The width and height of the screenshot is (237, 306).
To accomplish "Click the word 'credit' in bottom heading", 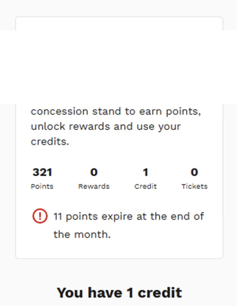I will (x=160, y=293).
